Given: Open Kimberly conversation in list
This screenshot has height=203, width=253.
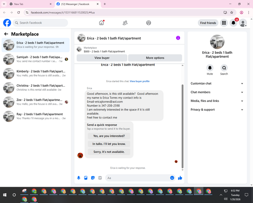Looking at the screenshot, I should (35, 74).
